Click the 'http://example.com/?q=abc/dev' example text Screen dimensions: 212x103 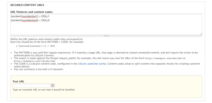point(35,61)
